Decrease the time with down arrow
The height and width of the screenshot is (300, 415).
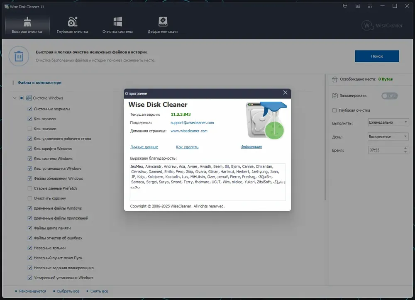click(x=405, y=152)
